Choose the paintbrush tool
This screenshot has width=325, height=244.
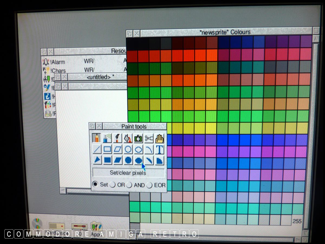118,138
